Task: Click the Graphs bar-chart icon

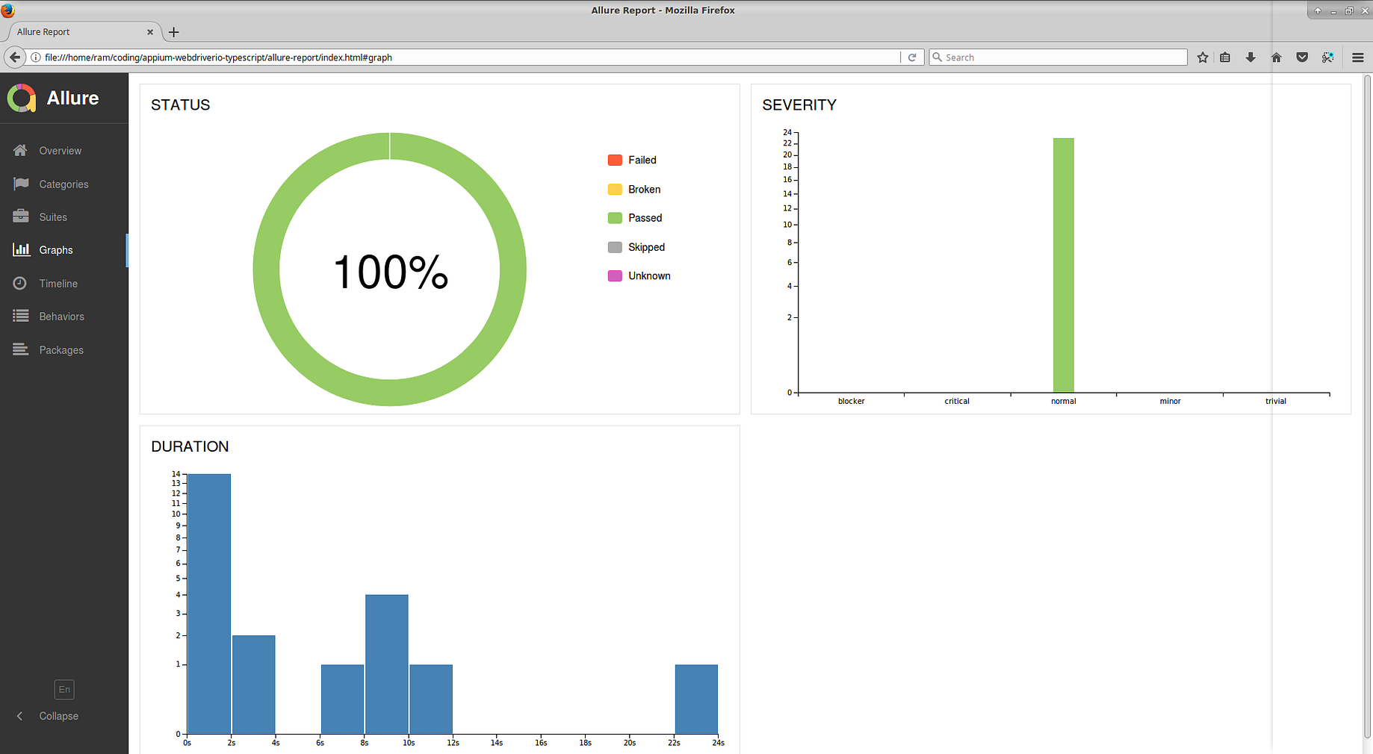Action: (x=20, y=249)
